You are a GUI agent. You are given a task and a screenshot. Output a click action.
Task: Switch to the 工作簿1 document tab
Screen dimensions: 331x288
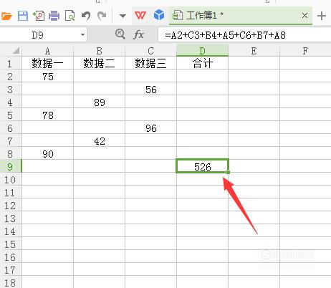click(x=241, y=16)
